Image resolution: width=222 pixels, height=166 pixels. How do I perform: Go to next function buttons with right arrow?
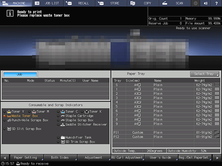(217, 158)
